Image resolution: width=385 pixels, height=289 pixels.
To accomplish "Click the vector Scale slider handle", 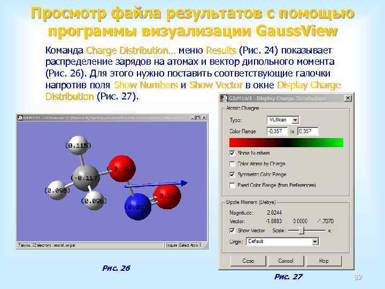I will (303, 231).
